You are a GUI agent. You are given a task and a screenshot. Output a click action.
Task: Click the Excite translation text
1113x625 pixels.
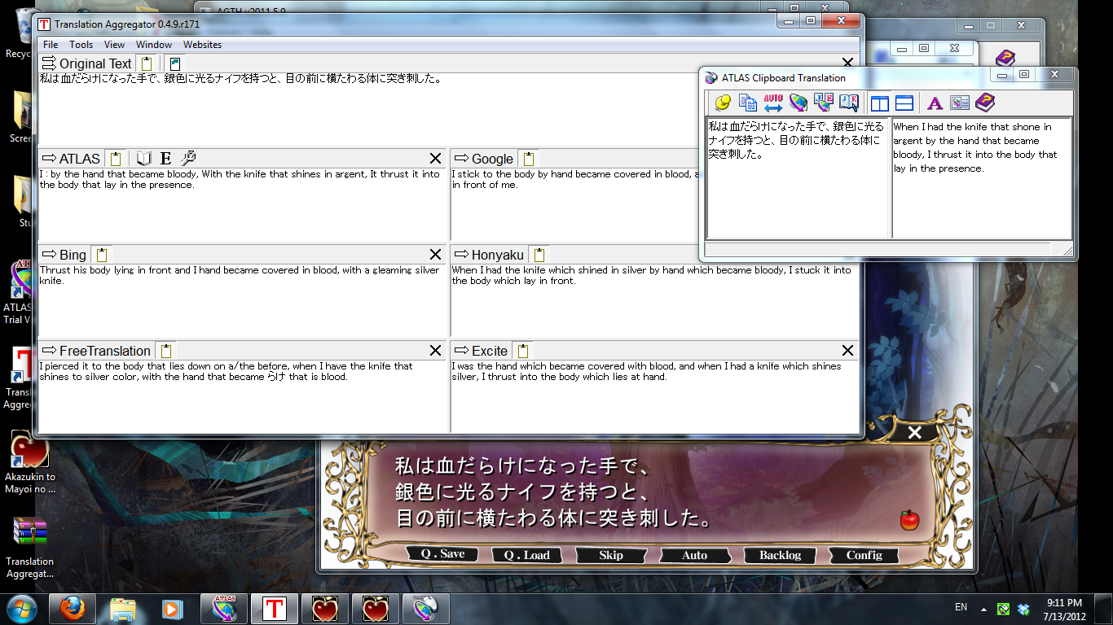coord(647,371)
